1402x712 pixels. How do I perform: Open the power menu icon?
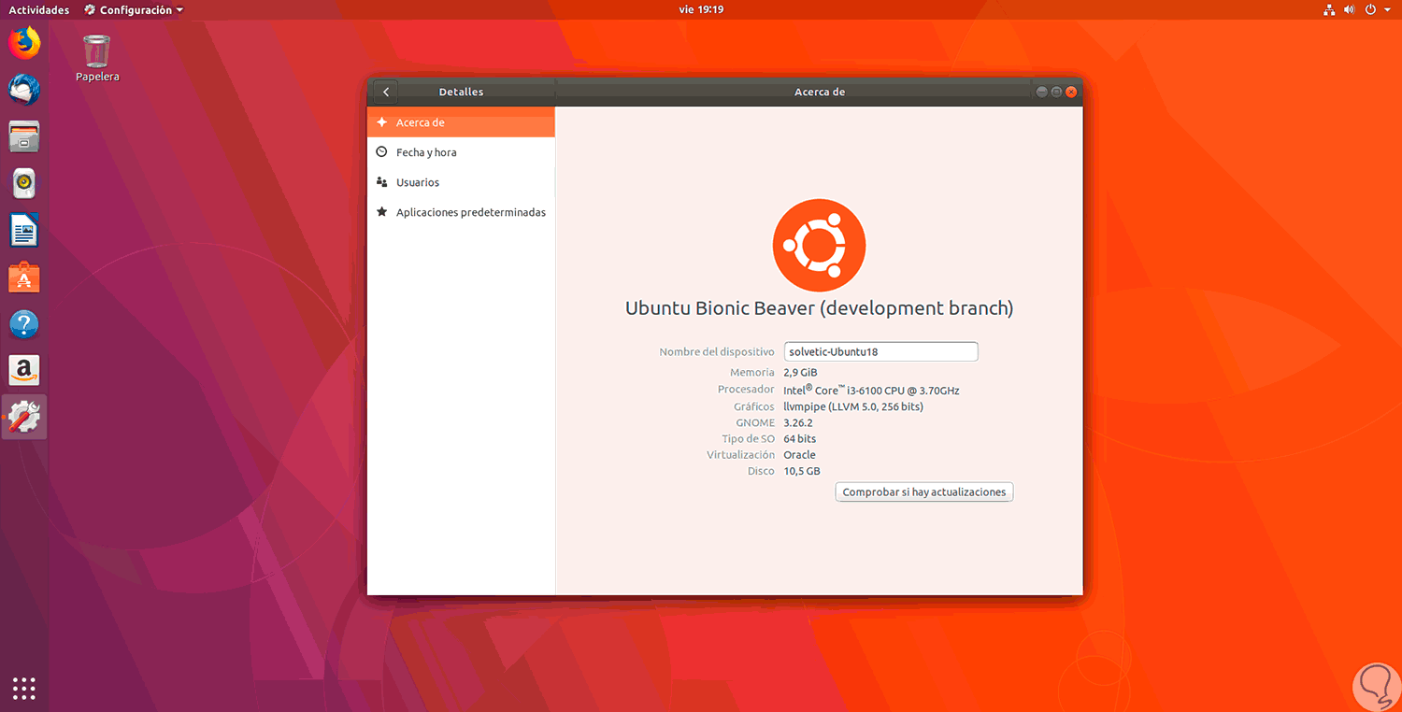click(x=1370, y=10)
